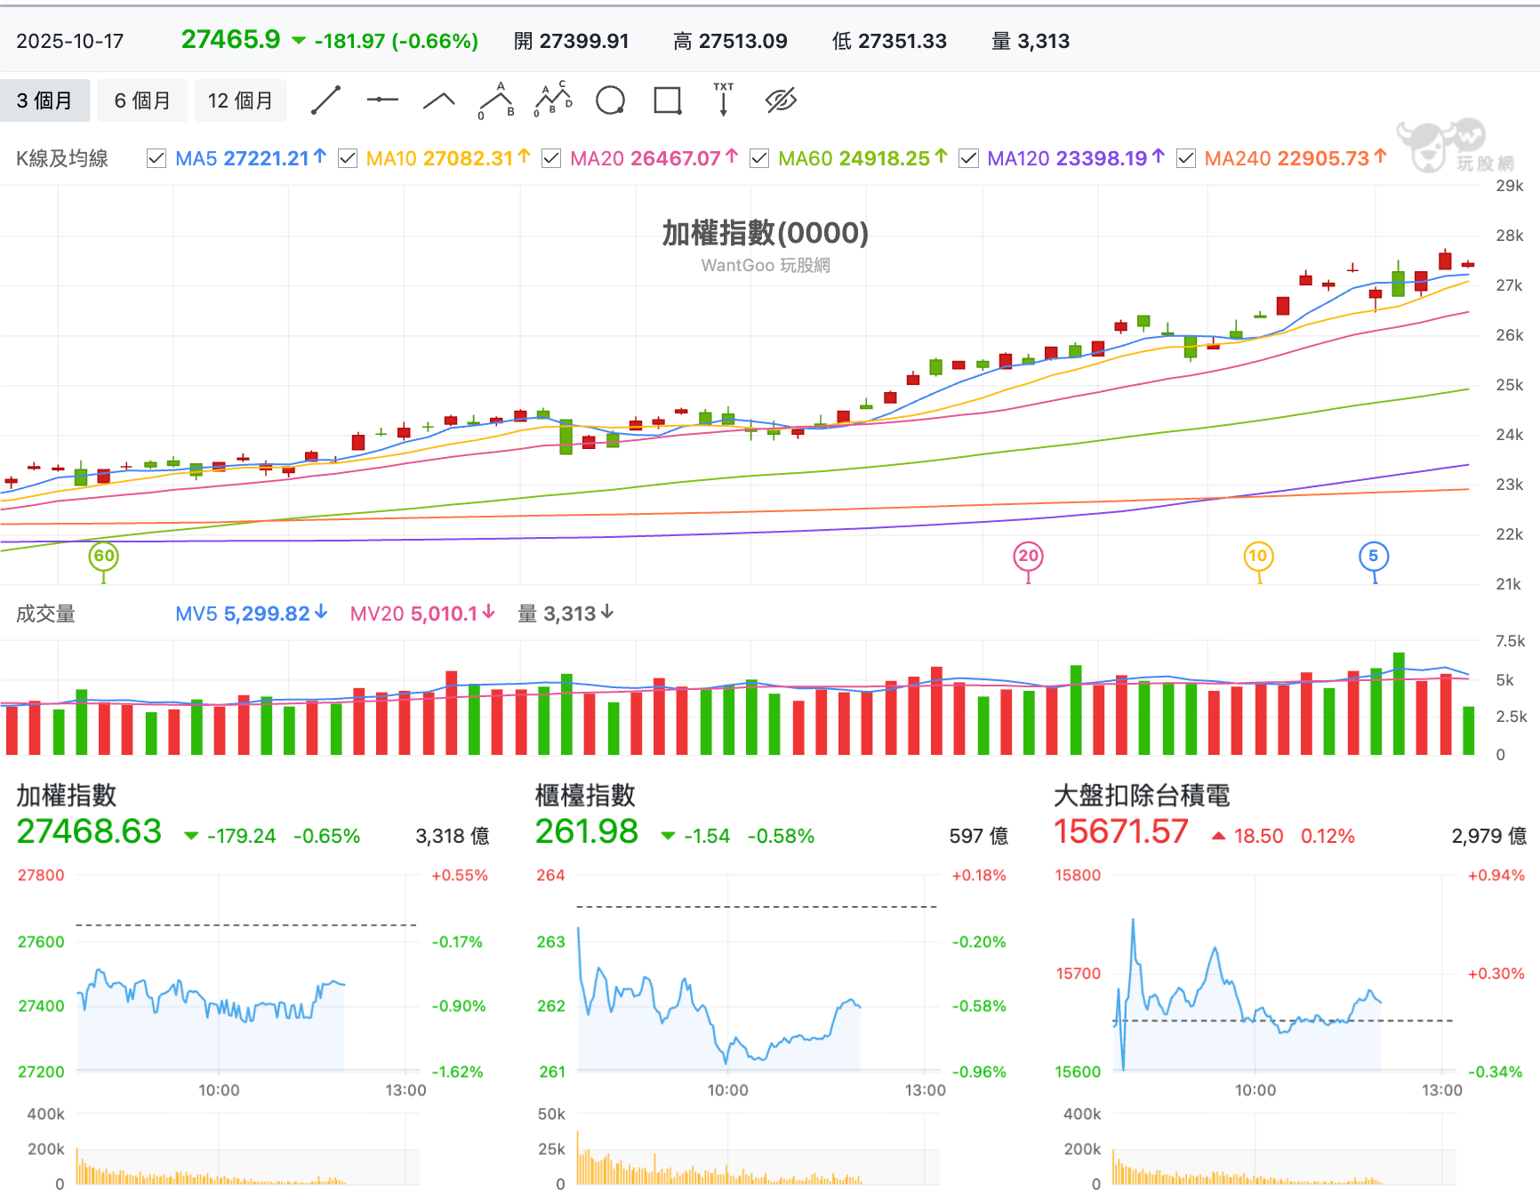Click the 2,979 億 turnover figure

pyautogui.click(x=1489, y=836)
